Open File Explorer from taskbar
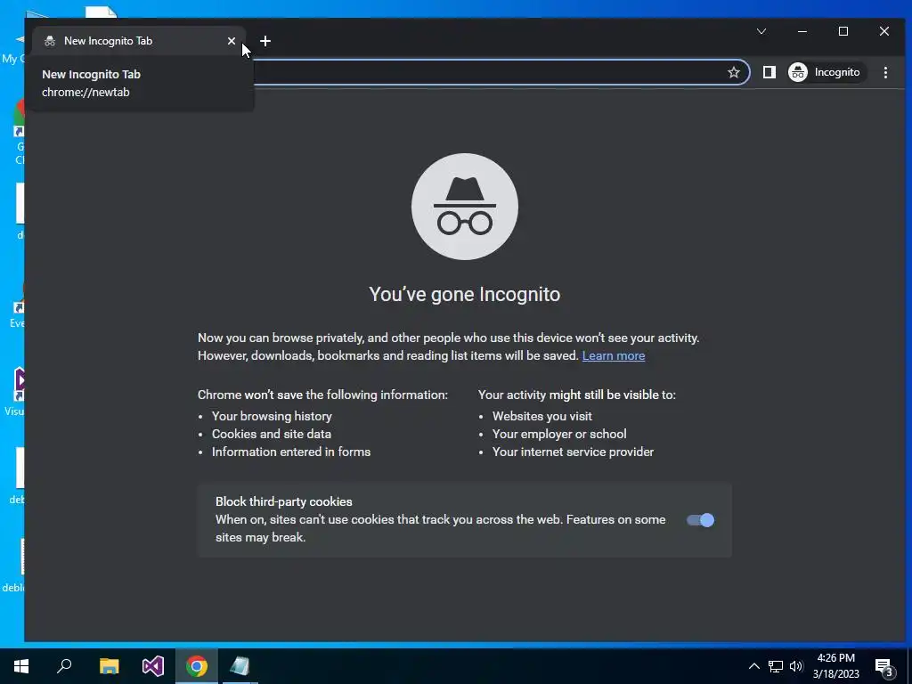 point(109,666)
